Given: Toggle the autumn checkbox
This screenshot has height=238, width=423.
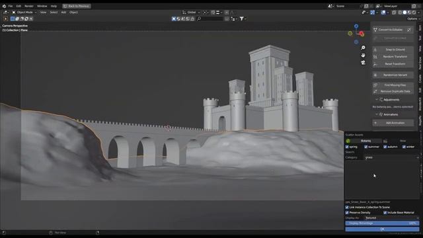Looking at the screenshot, I should click(x=385, y=147).
